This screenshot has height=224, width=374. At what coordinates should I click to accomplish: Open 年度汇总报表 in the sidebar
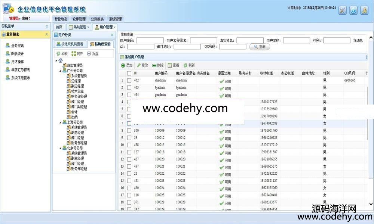pyautogui.click(x=21, y=70)
